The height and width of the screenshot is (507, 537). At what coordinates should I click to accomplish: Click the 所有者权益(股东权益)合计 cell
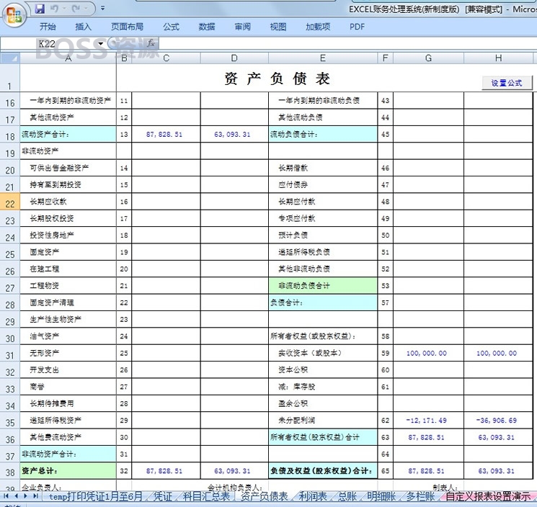point(323,437)
